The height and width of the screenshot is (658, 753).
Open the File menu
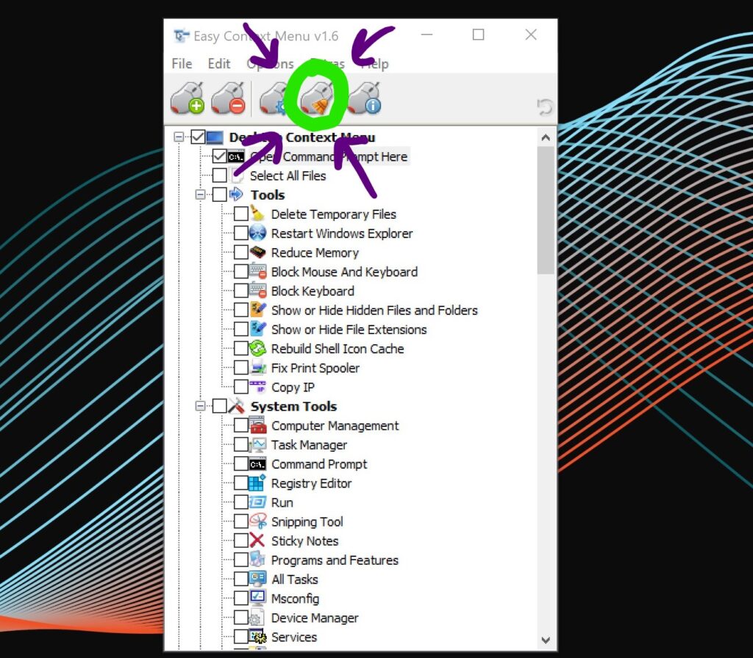(182, 64)
